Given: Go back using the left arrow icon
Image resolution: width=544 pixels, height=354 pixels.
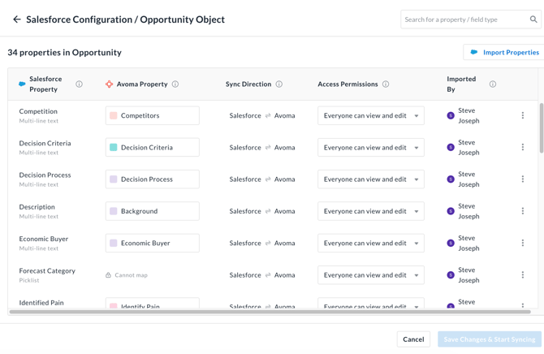Looking at the screenshot, I should coord(17,19).
